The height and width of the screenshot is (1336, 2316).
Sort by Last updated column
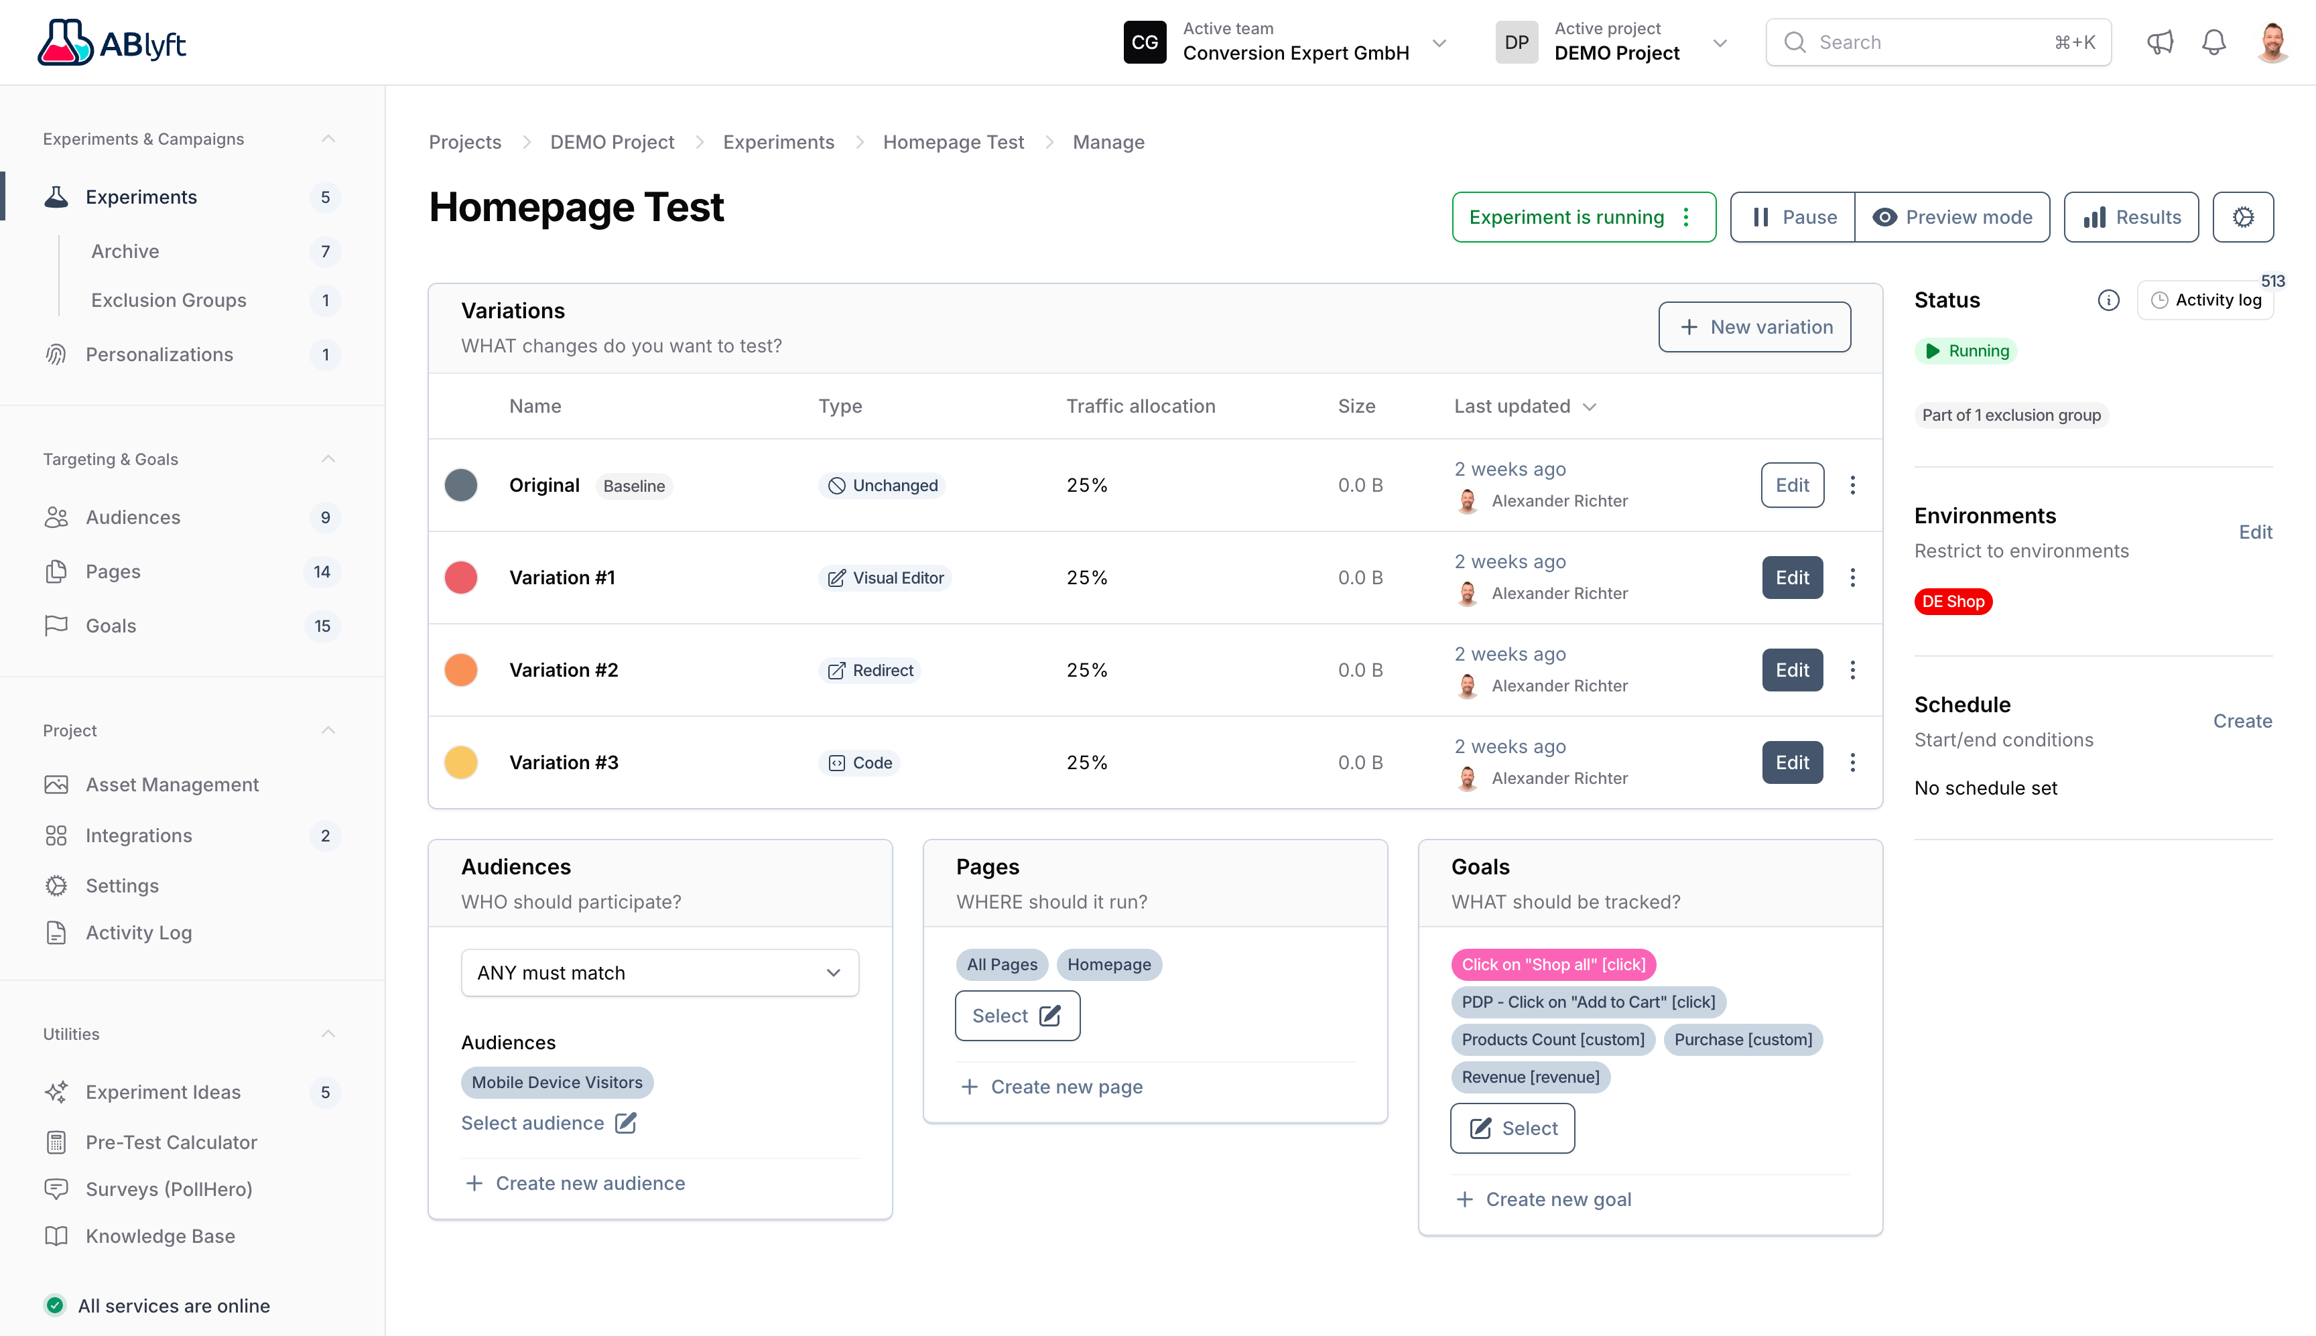click(1525, 405)
